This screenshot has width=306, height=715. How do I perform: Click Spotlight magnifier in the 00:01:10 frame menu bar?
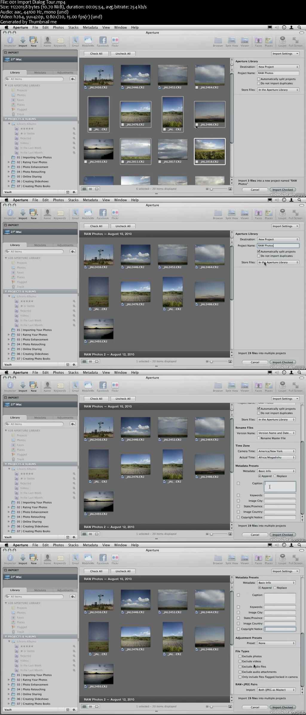[x=299, y=28]
